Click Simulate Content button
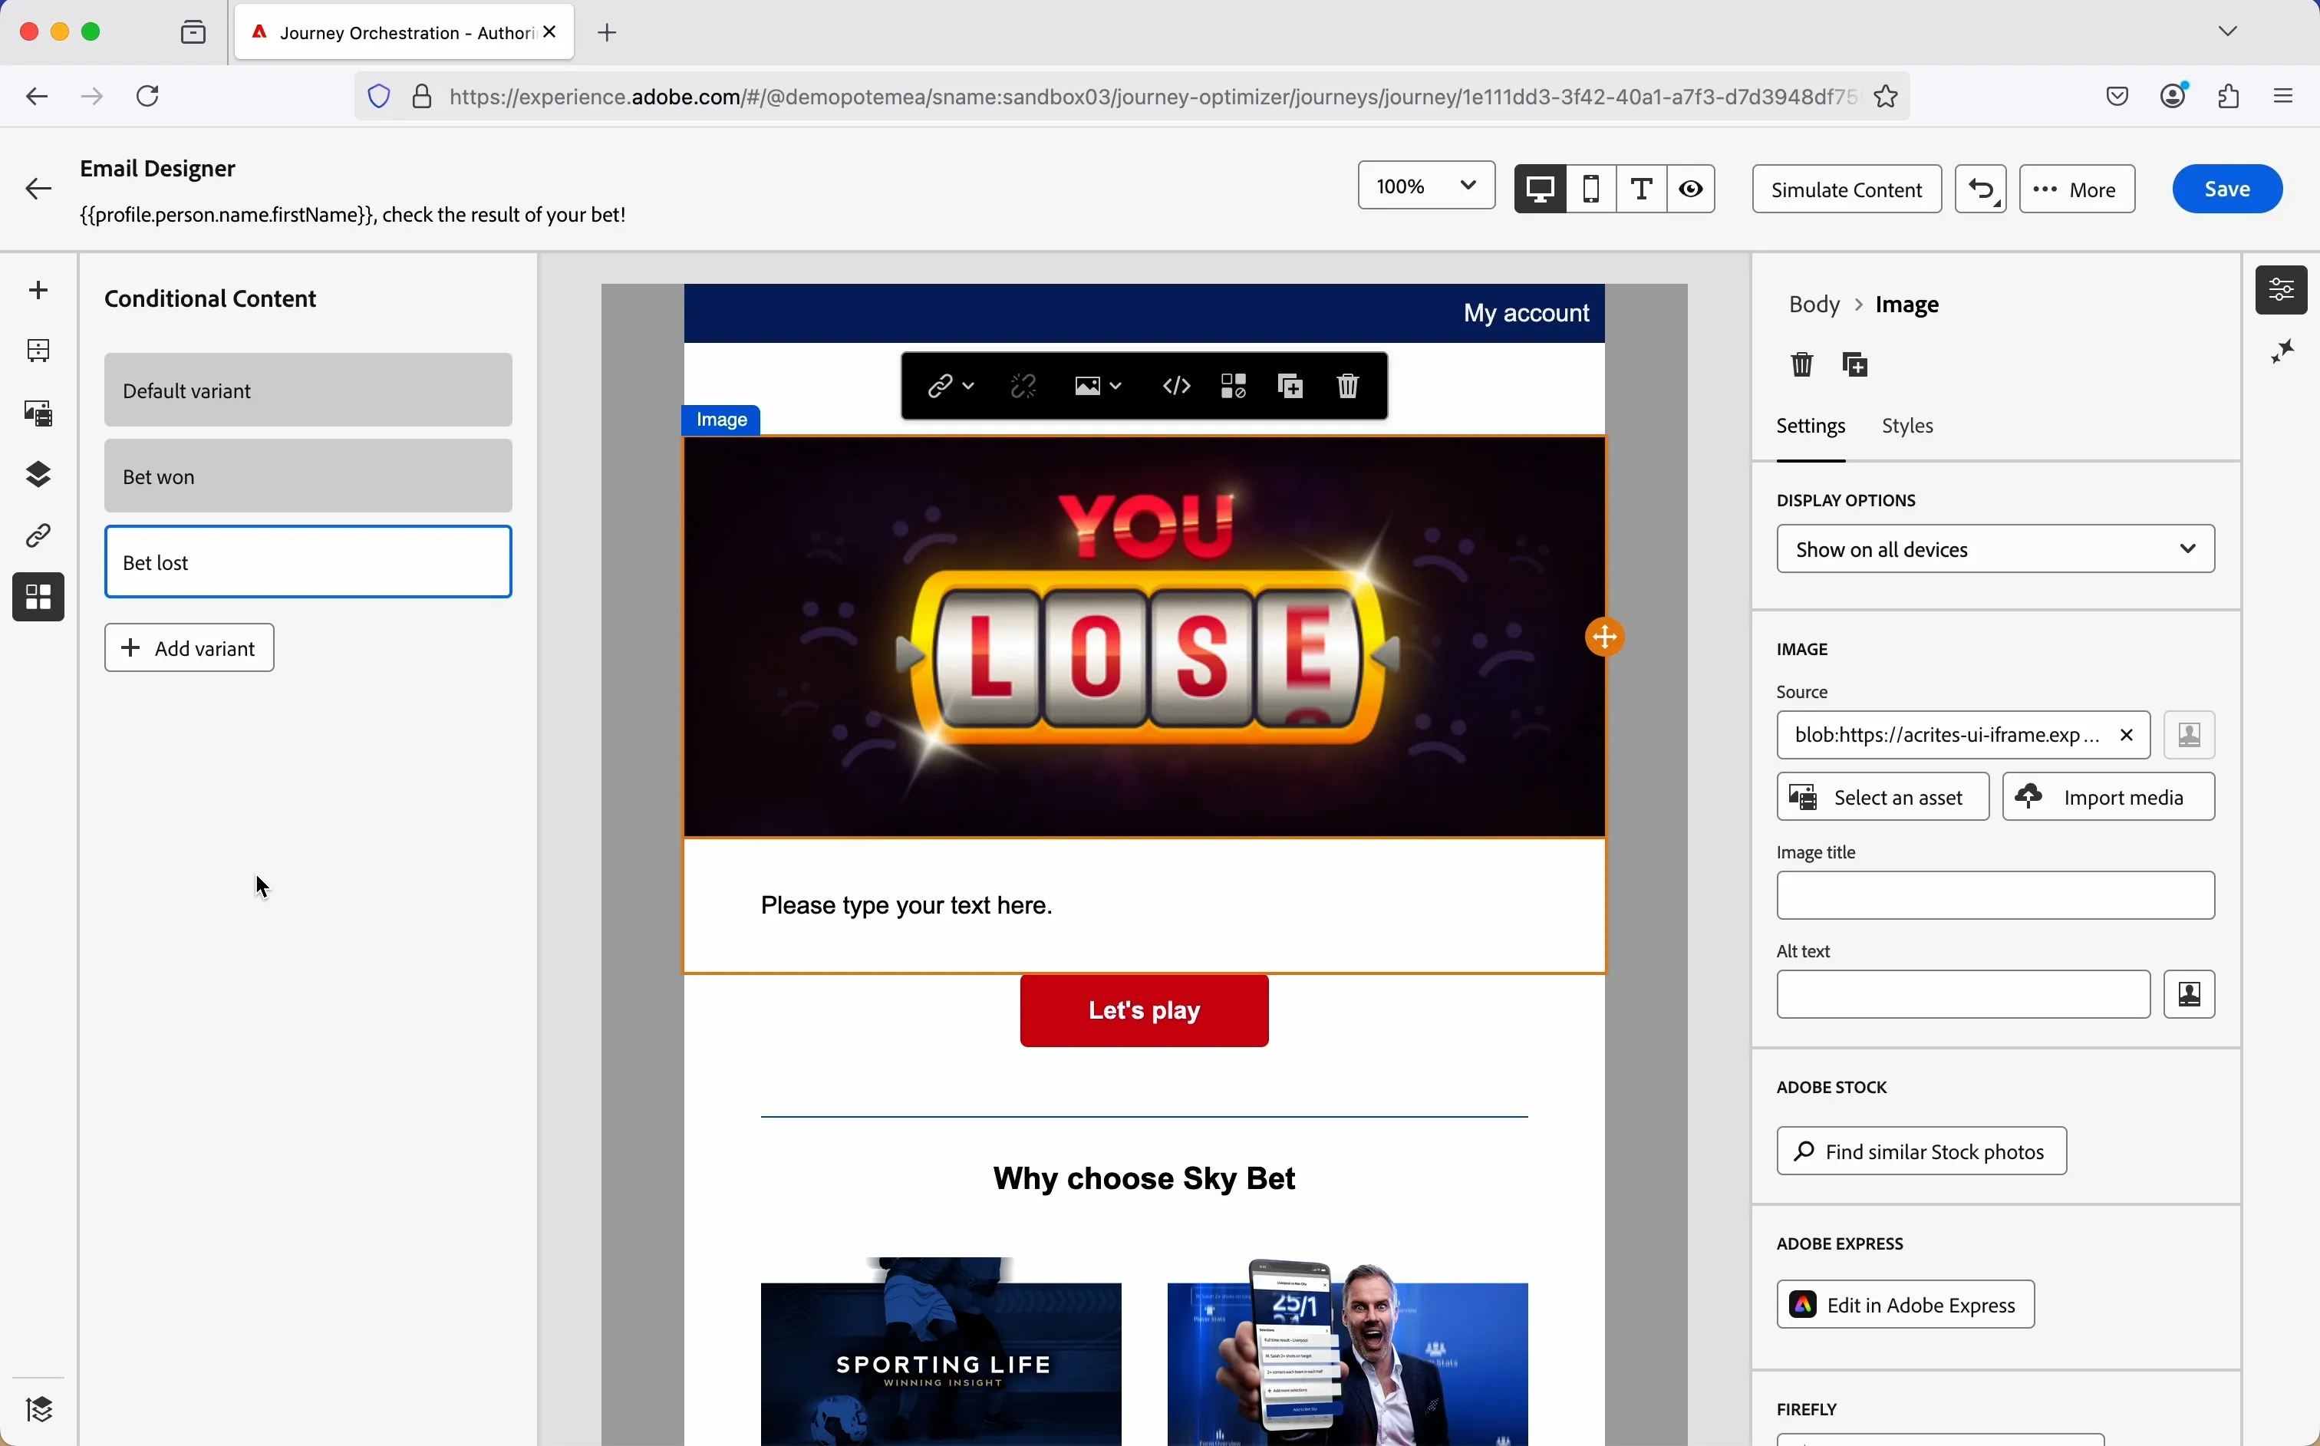 1847,189
